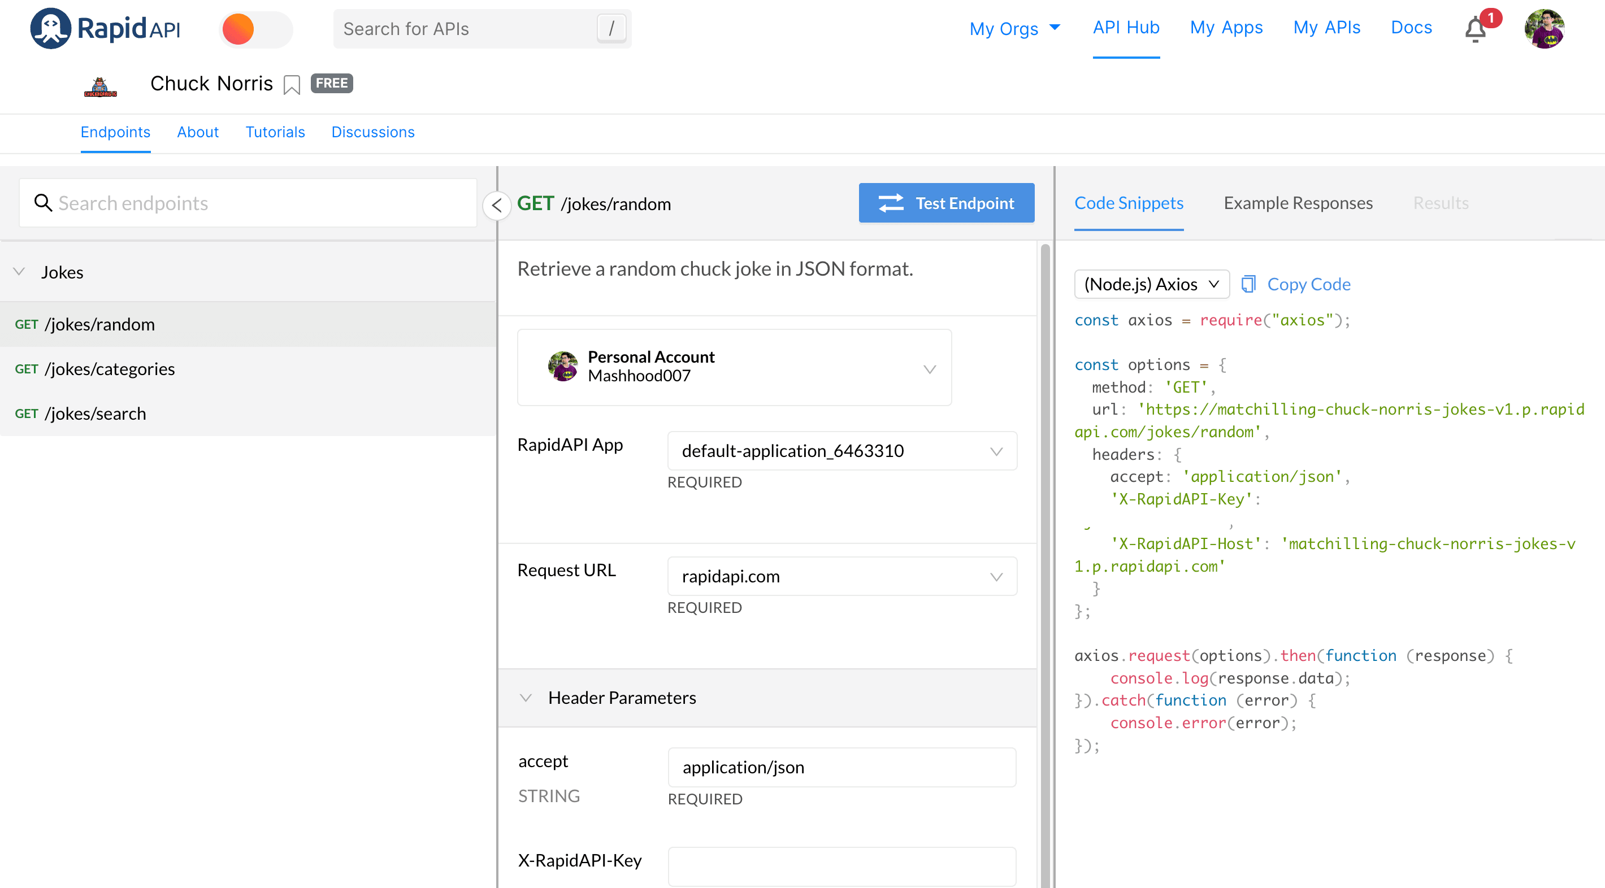The image size is (1605, 888).
Task: Click the slash shortcut key icon
Action: click(611, 29)
